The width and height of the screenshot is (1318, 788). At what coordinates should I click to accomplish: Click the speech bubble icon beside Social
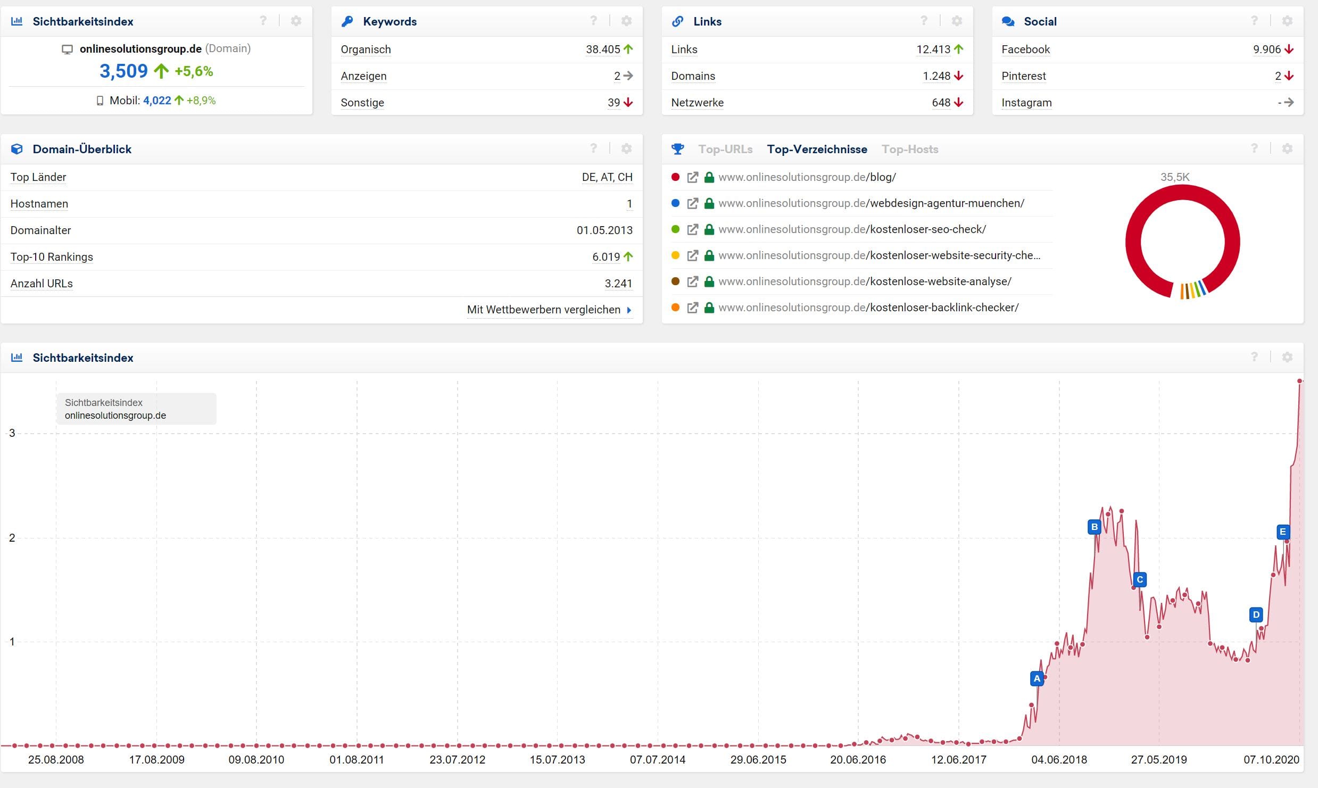point(1008,21)
